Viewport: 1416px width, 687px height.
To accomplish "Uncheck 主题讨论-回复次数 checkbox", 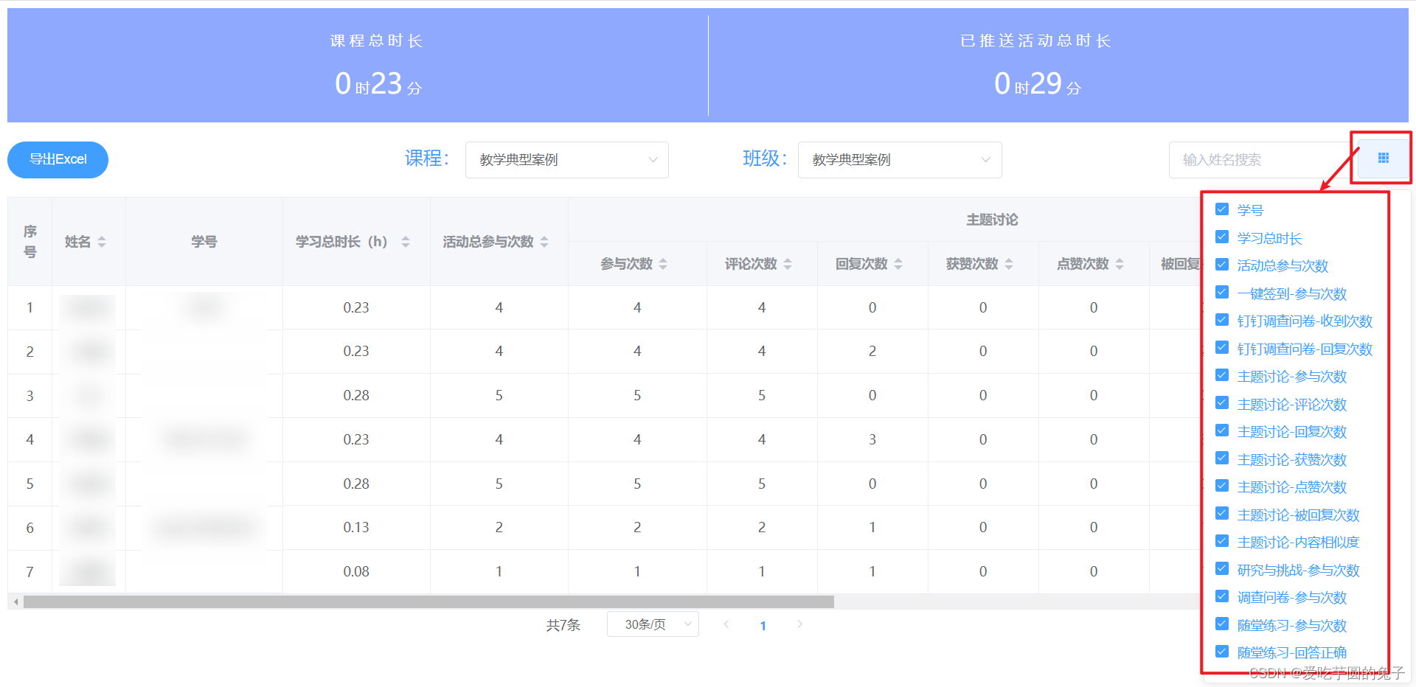I will [1222, 430].
